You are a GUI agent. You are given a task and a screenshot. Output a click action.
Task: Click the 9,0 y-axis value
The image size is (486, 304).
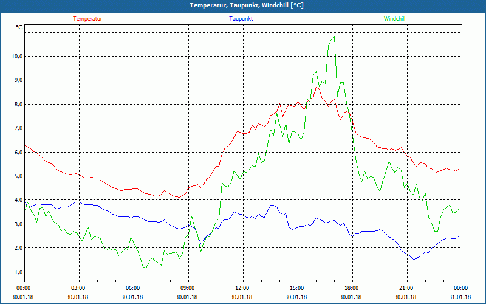[x=18, y=80]
